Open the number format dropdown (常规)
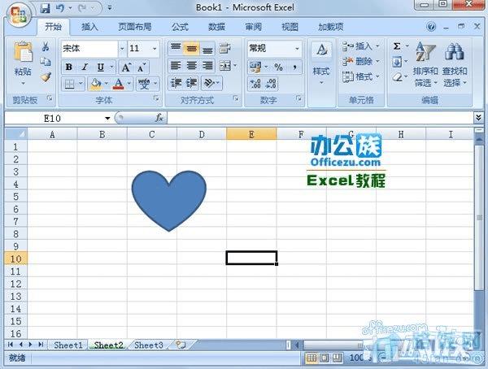 pos(297,49)
